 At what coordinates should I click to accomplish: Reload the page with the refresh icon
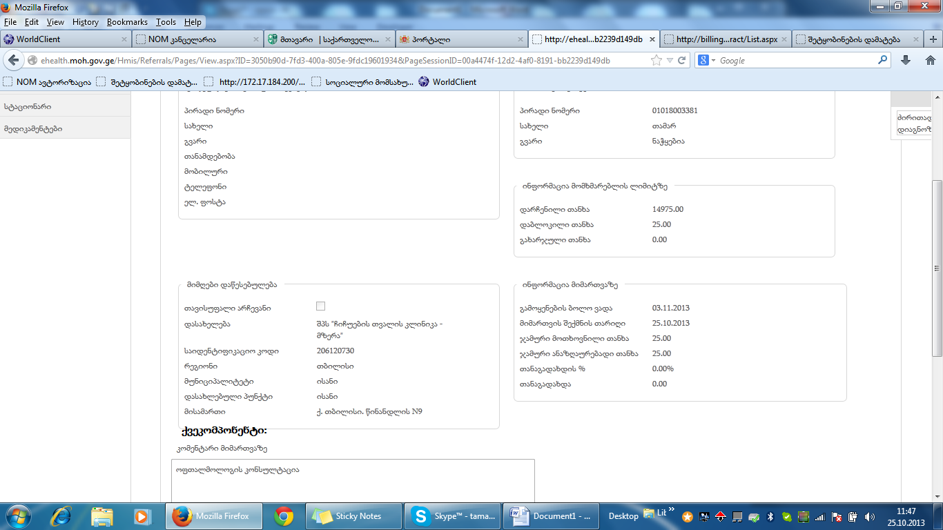(x=682, y=61)
